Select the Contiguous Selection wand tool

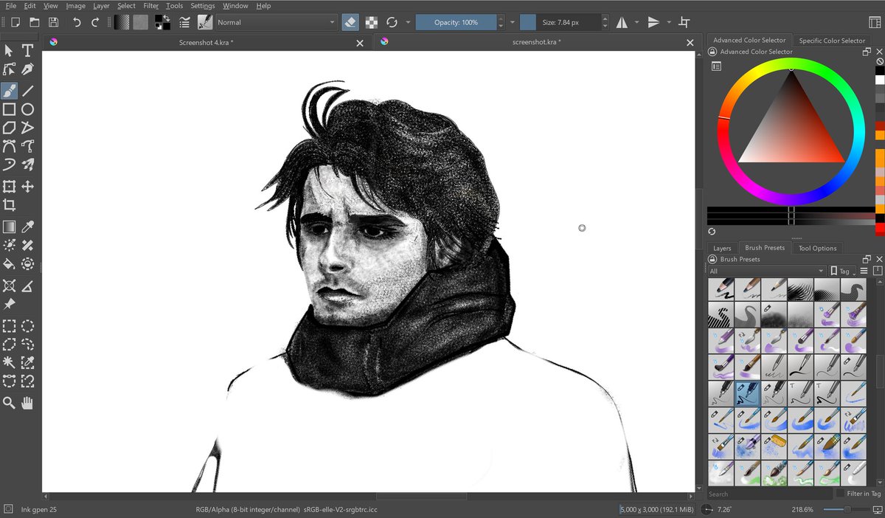pyautogui.click(x=9, y=362)
